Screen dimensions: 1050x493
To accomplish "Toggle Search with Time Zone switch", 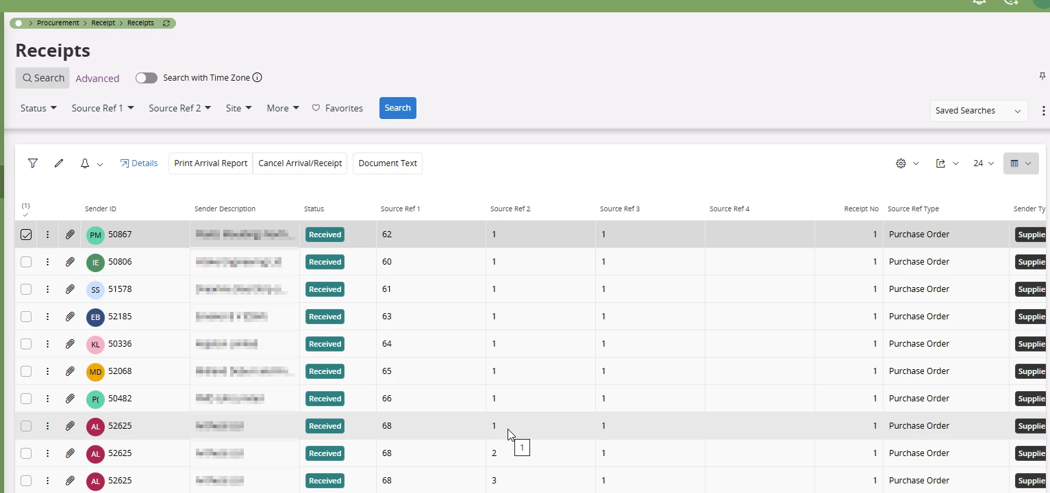I will 146,78.
